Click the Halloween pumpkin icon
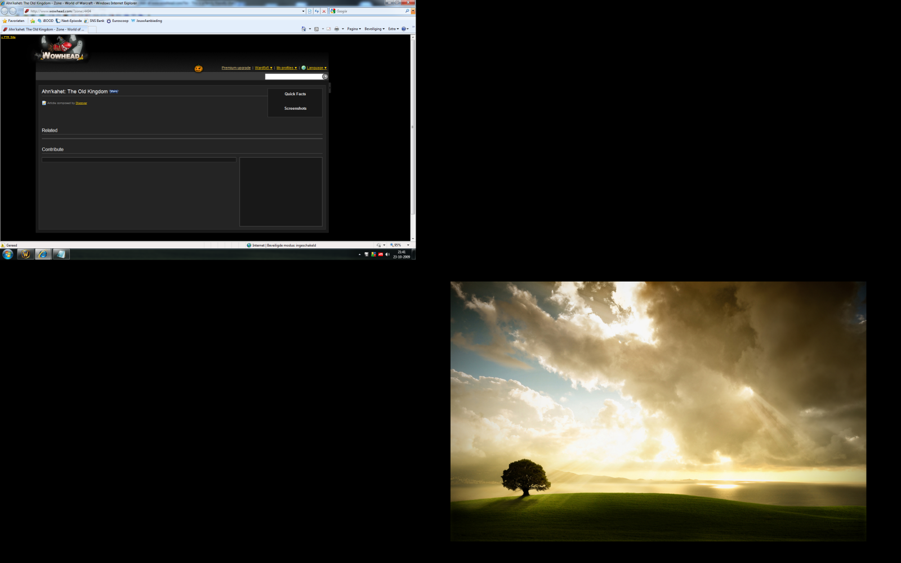The height and width of the screenshot is (563, 901). point(199,68)
